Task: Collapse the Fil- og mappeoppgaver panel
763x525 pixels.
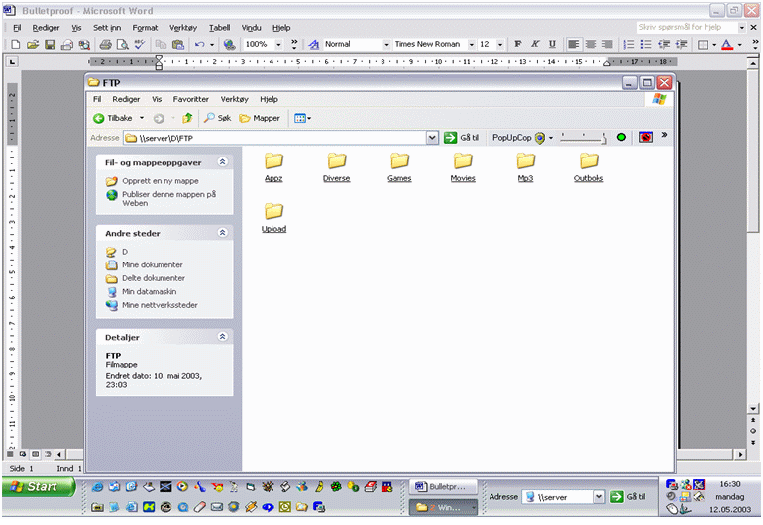Action: click(222, 161)
